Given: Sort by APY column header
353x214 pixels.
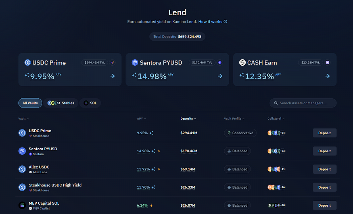Looking at the screenshot, I should tap(141, 118).
